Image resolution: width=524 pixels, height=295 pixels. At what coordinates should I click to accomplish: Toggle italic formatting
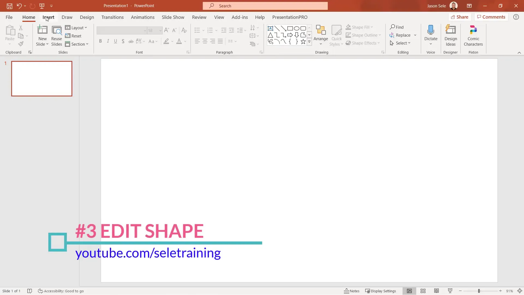click(108, 41)
